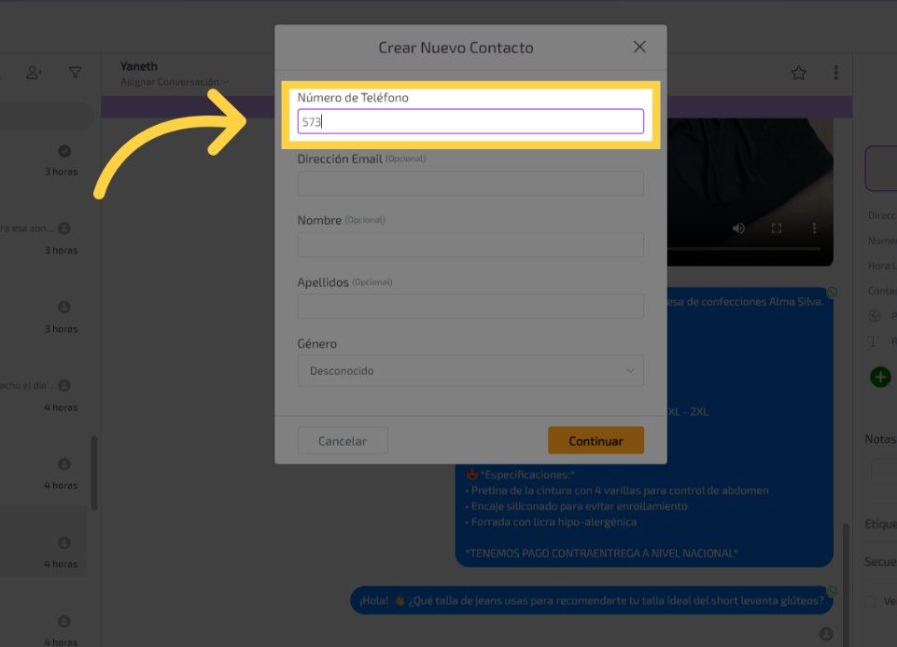Click the Cancelar button
897x647 pixels.
click(343, 441)
